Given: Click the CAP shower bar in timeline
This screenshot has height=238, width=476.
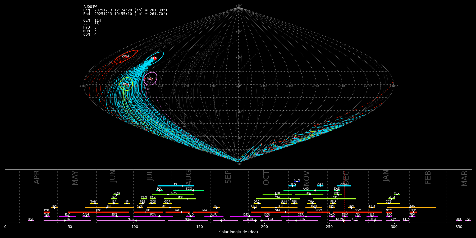Looking at the screenshot, I should coord(164,208).
